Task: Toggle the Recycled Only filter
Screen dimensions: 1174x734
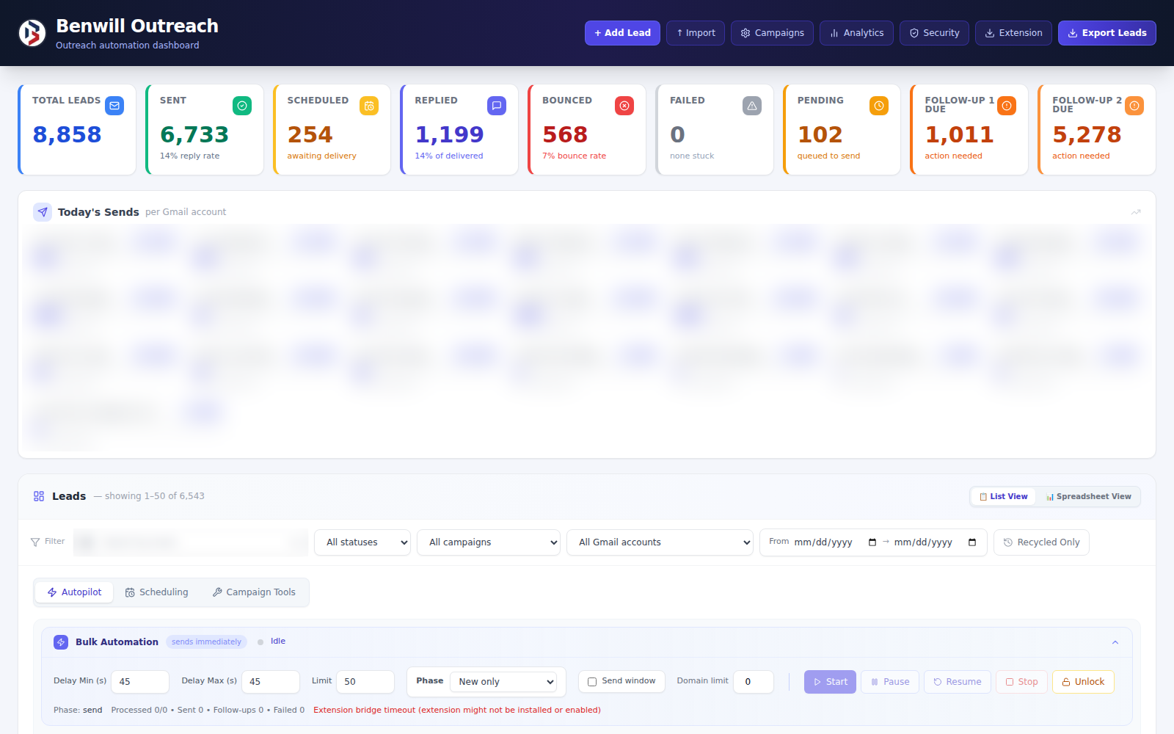Action: pos(1041,542)
